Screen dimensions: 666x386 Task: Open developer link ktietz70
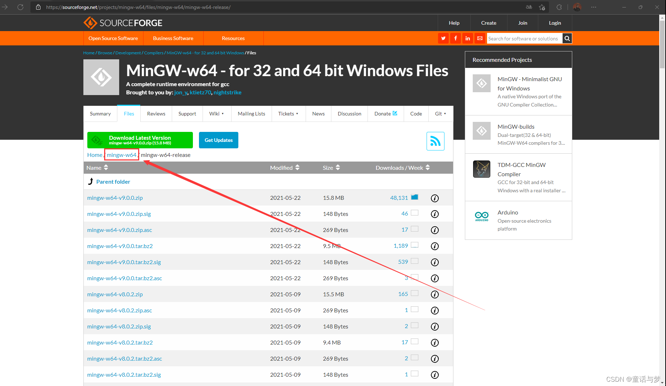click(200, 92)
